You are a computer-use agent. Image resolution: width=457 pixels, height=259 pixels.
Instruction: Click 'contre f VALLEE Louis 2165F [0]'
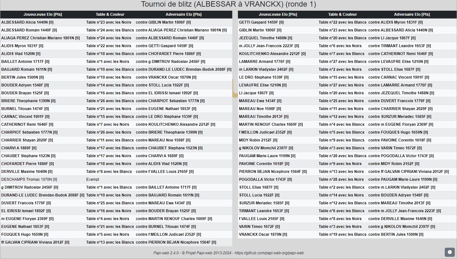pos(165,172)
